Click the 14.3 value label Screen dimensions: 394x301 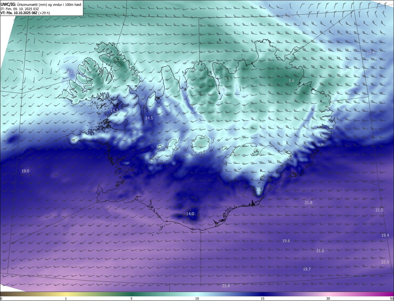pyautogui.click(x=114, y=110)
